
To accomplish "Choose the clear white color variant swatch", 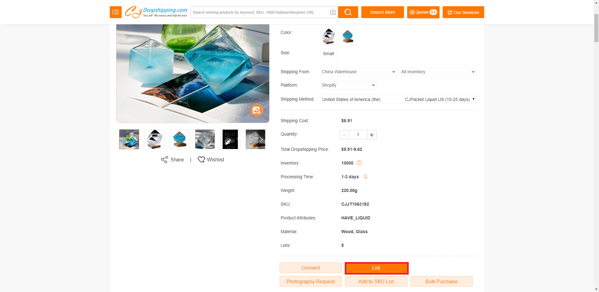I will (328, 36).
